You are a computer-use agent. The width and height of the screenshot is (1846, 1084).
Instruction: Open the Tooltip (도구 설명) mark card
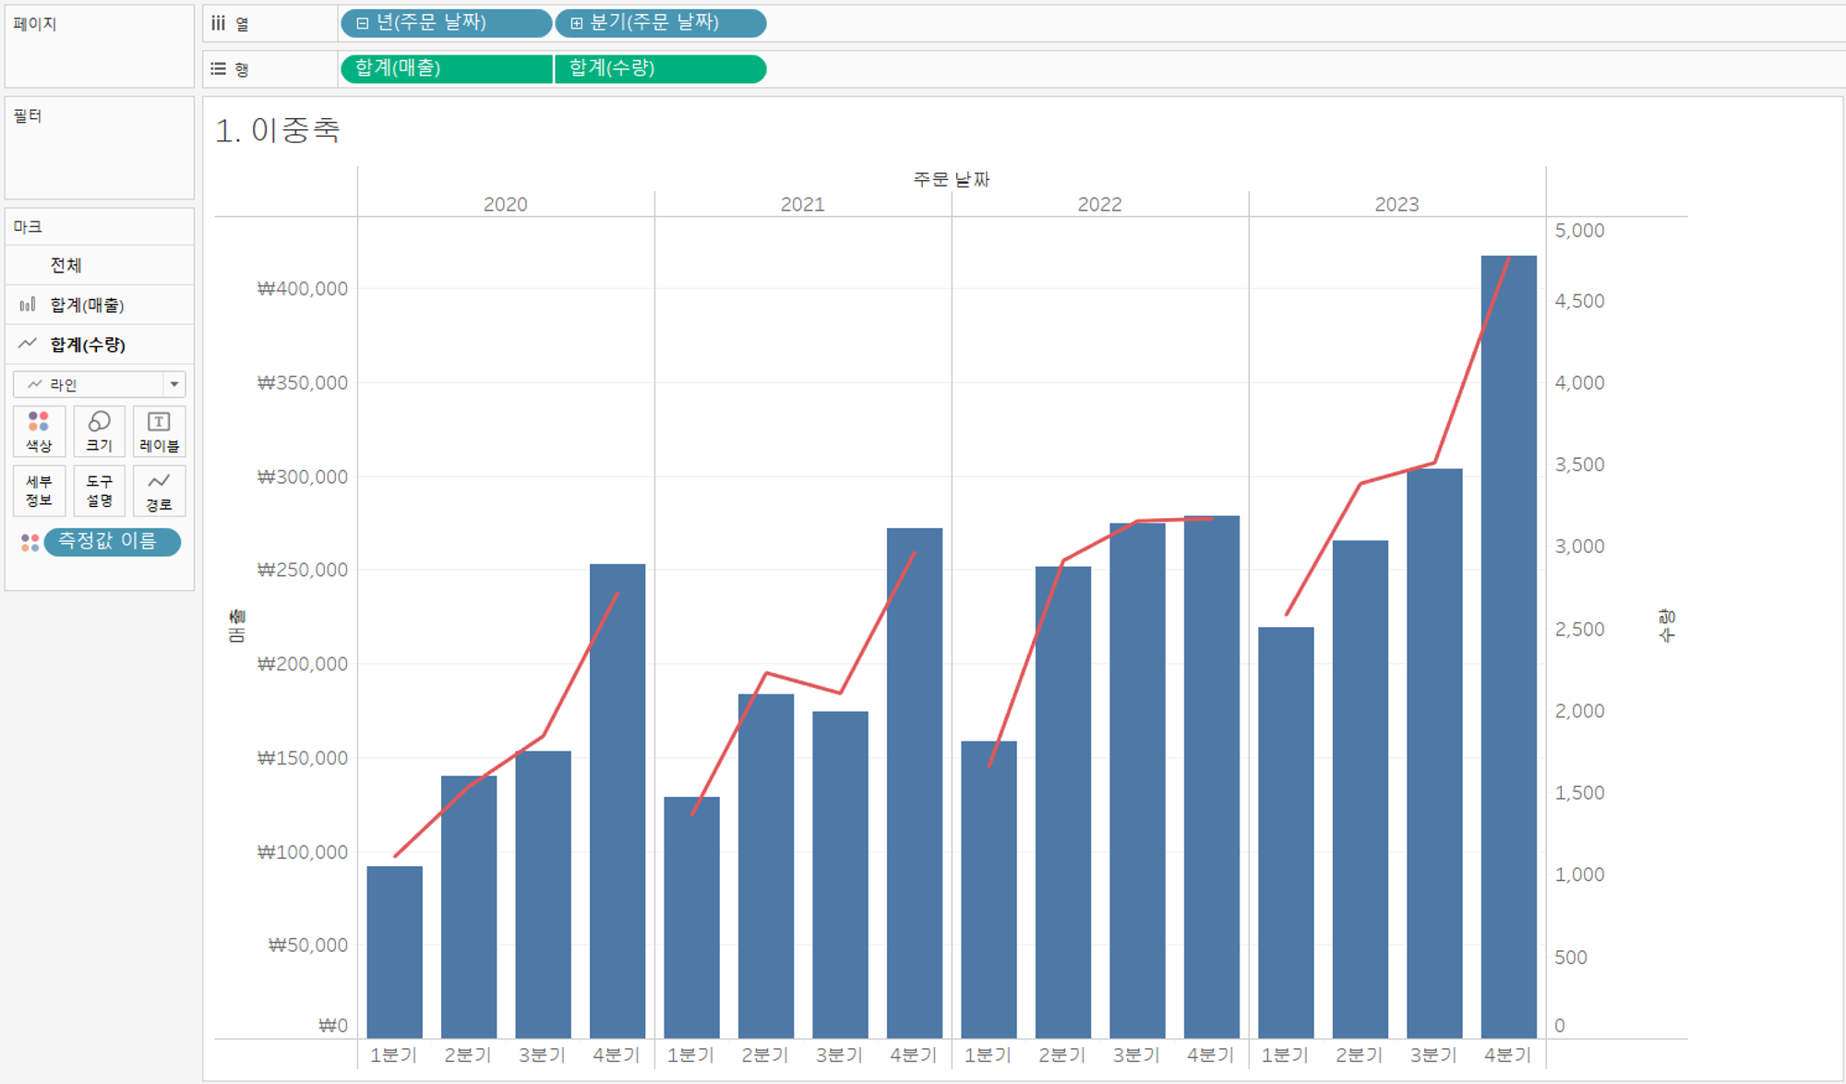click(99, 490)
